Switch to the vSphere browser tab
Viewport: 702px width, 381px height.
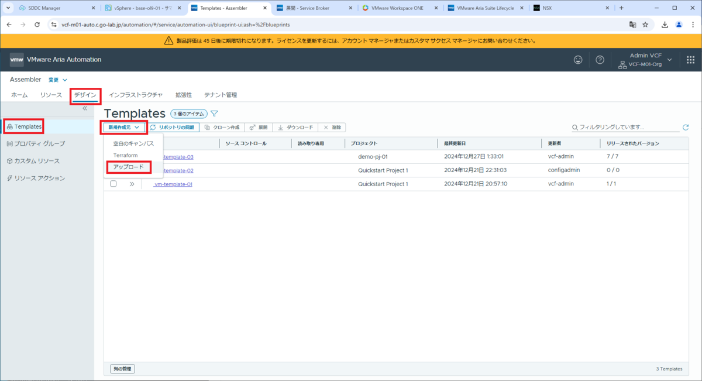(x=144, y=8)
